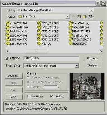Screen dimensions: 107x115
Task: Open the MapsBook folder dropdown
Action: coord(68,17)
